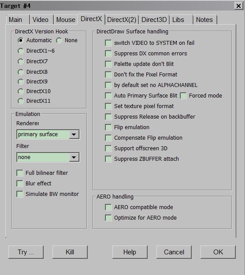This screenshot has height=275, width=245.
Task: Close the Target #4 window
Action: point(239,6)
